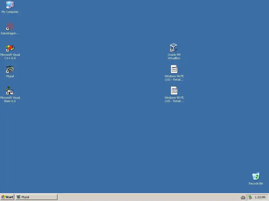Click the Mypal taskbar button
The image size is (269, 201).
pos(36,197)
